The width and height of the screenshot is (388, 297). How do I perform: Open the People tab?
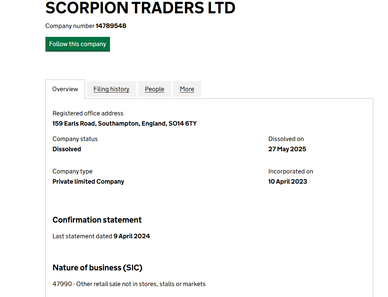[154, 89]
